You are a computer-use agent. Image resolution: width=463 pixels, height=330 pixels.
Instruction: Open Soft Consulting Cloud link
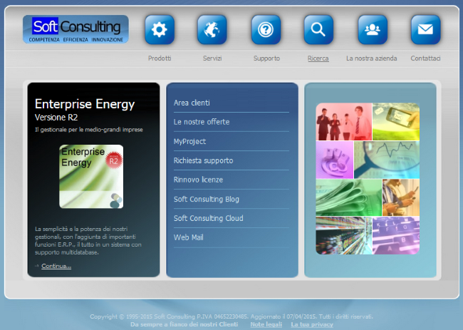pos(209,218)
